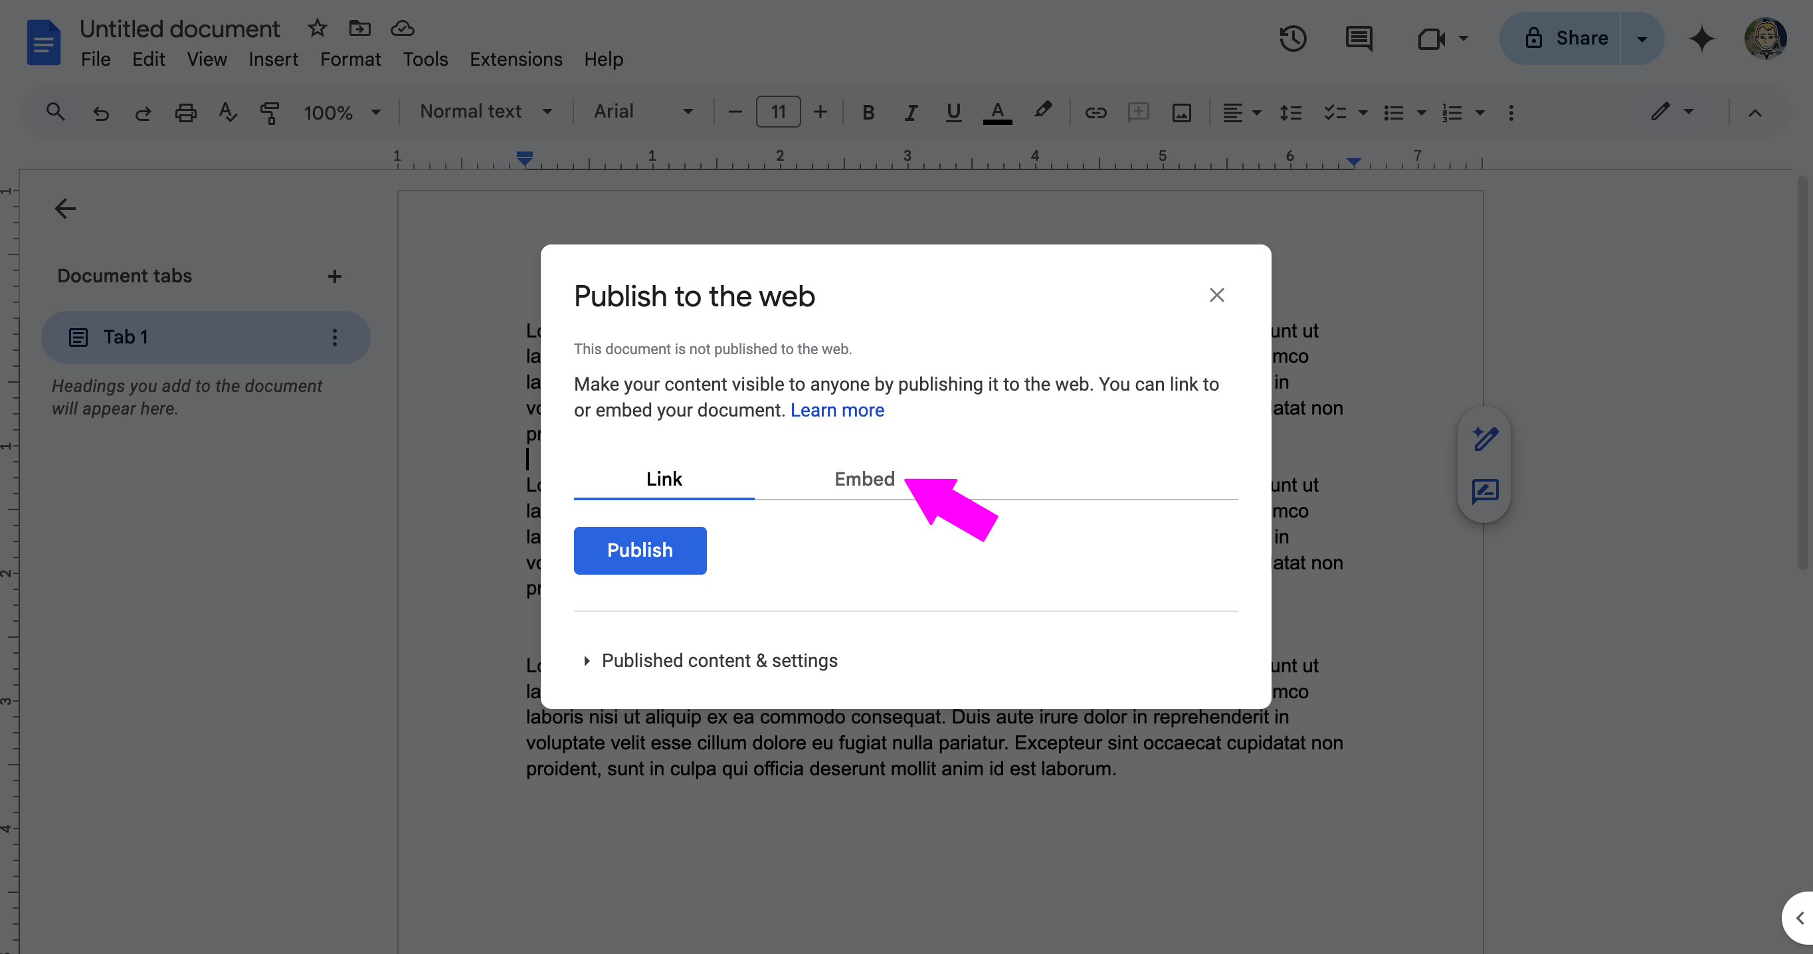The width and height of the screenshot is (1813, 954).
Task: Open the Google account avatar
Action: point(1765,38)
